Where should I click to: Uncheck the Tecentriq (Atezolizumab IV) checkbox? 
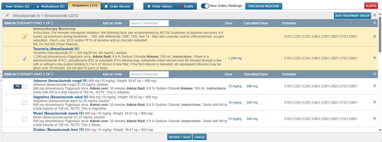[24, 58]
